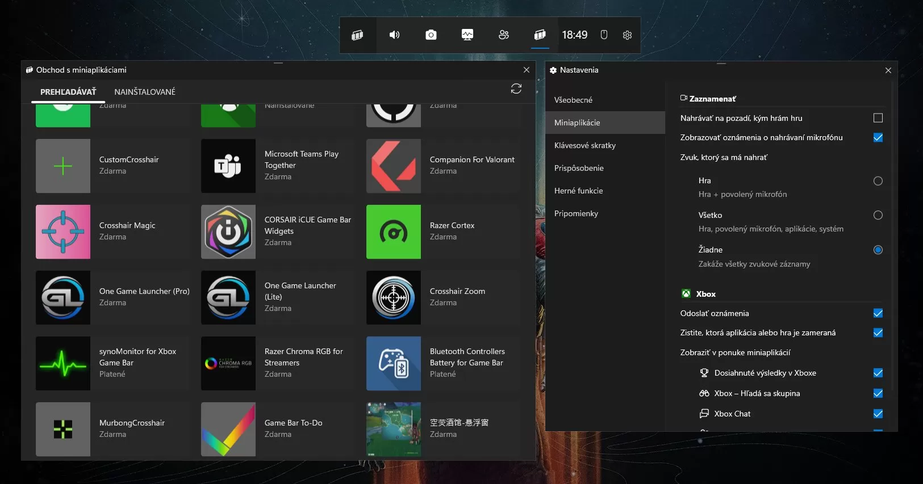Open synoMonitor for Xbox Game Bar icon

[63, 364]
